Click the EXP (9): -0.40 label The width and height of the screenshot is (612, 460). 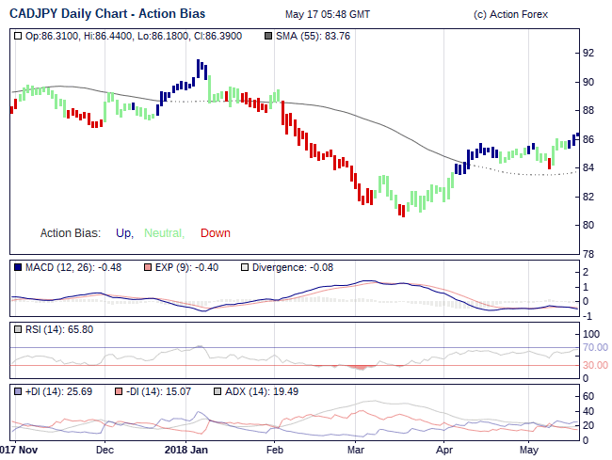(186, 267)
